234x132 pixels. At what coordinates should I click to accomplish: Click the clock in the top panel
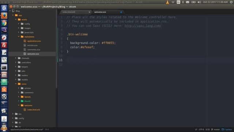point(215,2)
